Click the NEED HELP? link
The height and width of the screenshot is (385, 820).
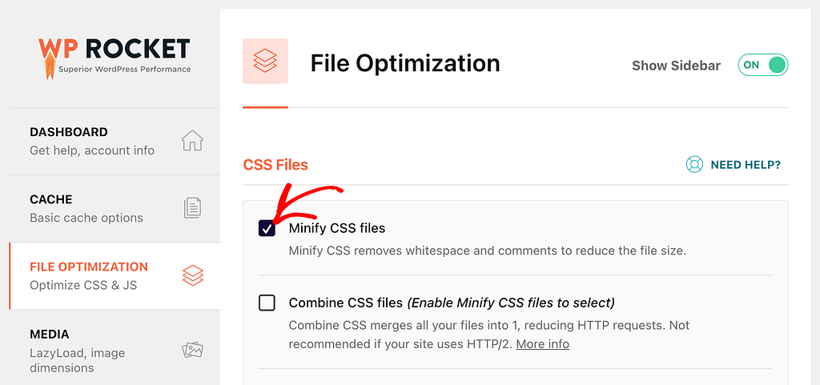click(746, 165)
